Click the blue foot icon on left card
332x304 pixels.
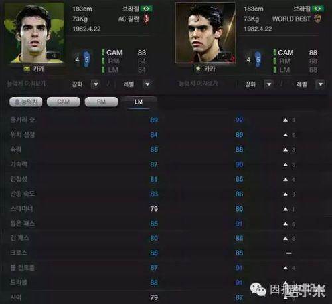[x=86, y=59]
